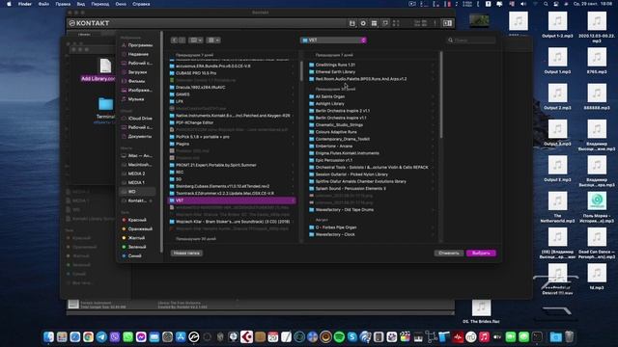Select Программы in the sidebar

(x=136, y=45)
